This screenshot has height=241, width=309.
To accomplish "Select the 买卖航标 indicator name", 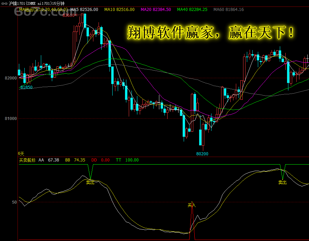I will (27, 160).
